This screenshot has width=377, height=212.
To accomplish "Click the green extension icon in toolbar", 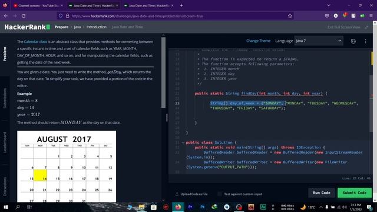I will click(x=362, y=16).
